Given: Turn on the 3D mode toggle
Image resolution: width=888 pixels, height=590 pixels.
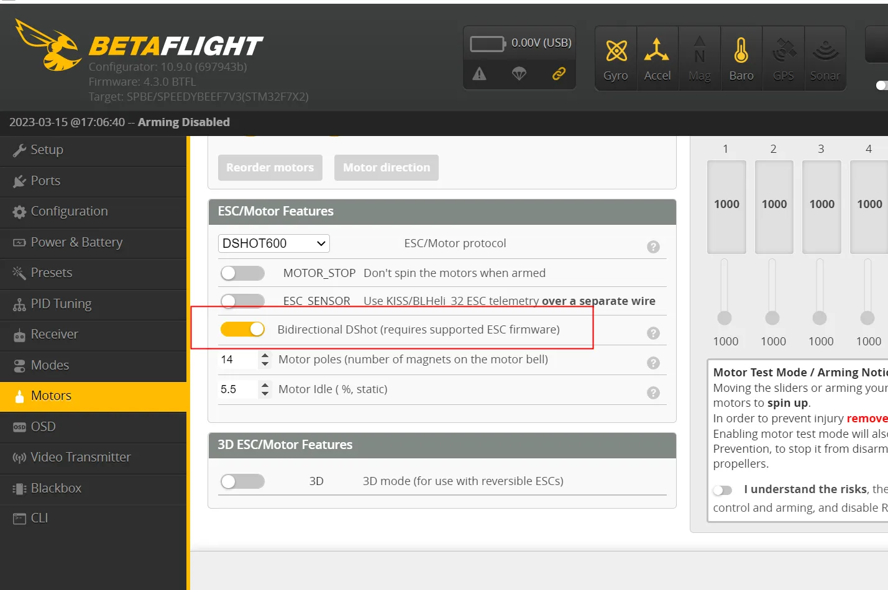Looking at the screenshot, I should pos(242,481).
